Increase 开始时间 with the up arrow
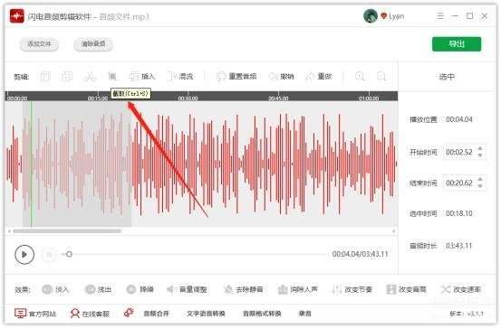This screenshot has width=501, height=329. coord(480,148)
